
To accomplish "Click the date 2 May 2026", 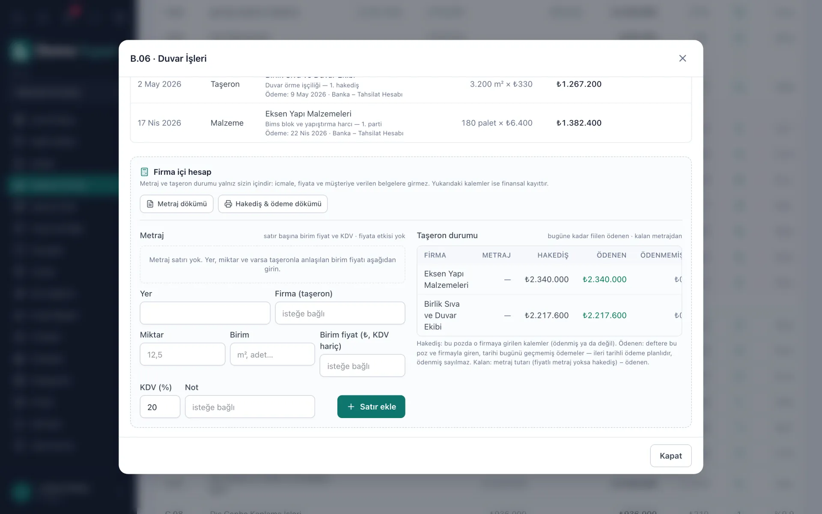I will coord(159,84).
